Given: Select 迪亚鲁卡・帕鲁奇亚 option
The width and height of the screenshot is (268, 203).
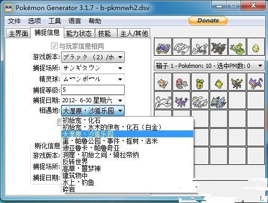Looking at the screenshot, I should coord(127,148).
